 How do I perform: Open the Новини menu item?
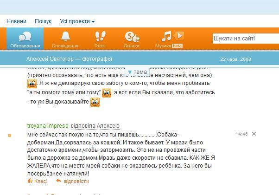click(16, 21)
